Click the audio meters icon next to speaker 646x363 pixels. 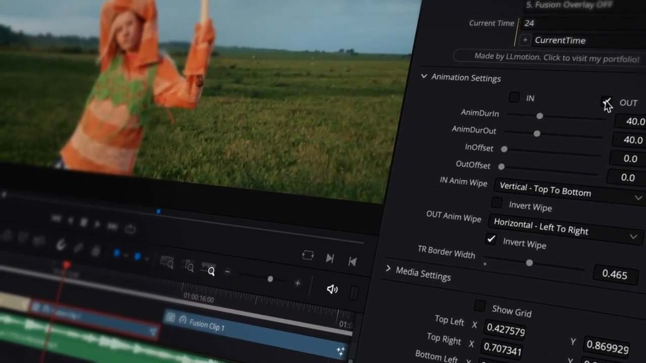click(x=354, y=293)
